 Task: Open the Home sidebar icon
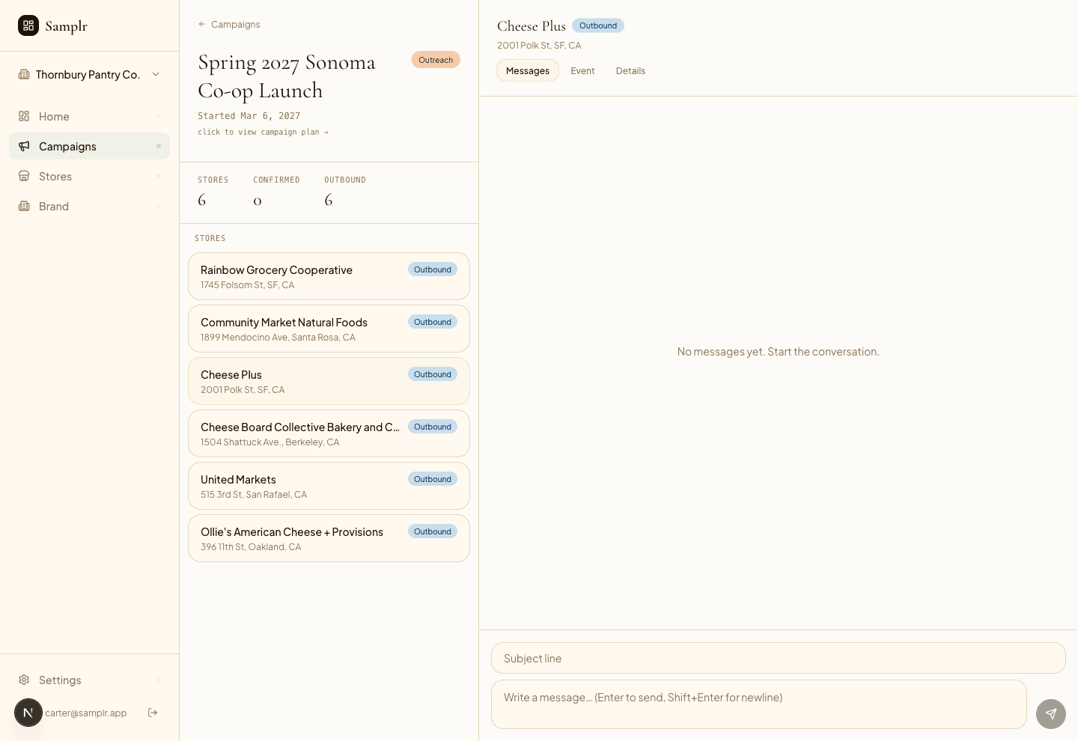[x=24, y=116]
